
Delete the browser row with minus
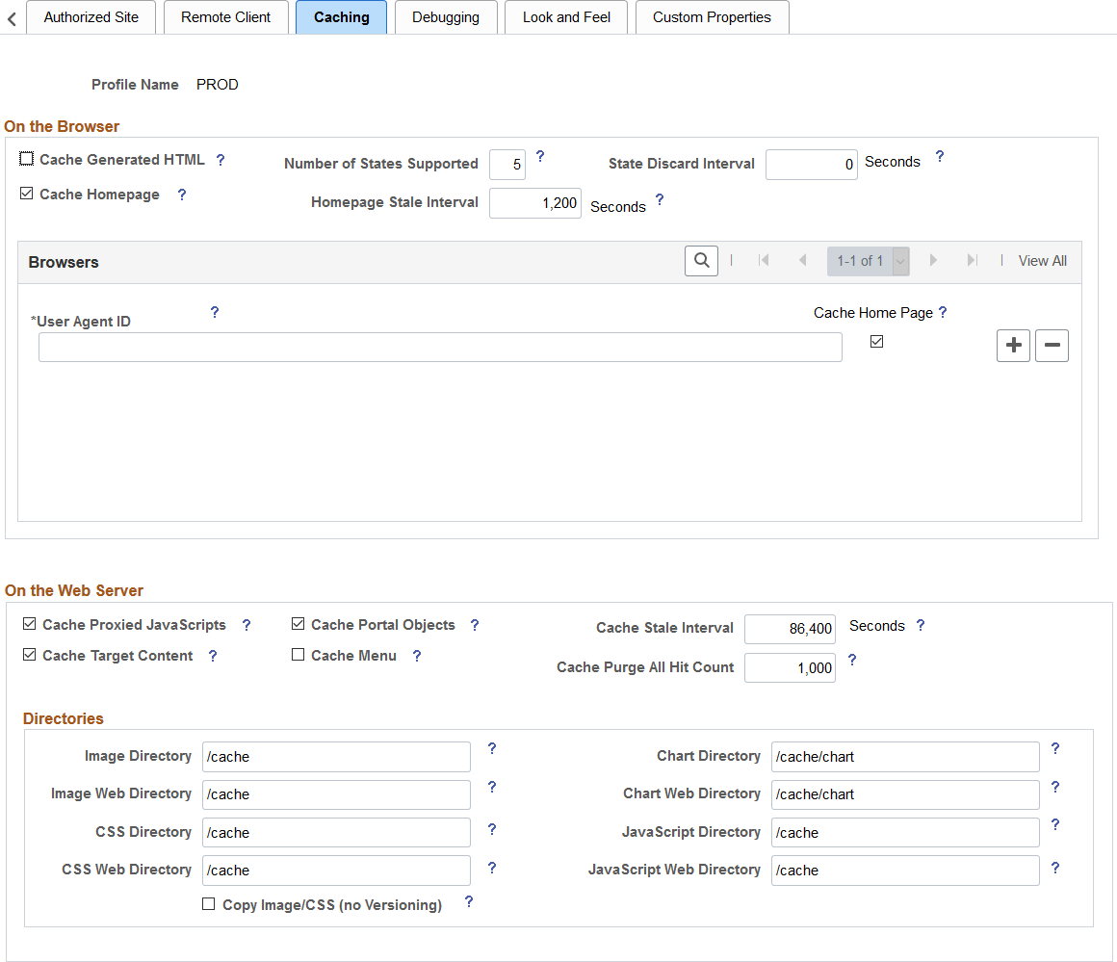click(1052, 346)
